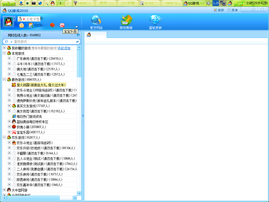Select 真实交友游戏 row

pos(33,106)
